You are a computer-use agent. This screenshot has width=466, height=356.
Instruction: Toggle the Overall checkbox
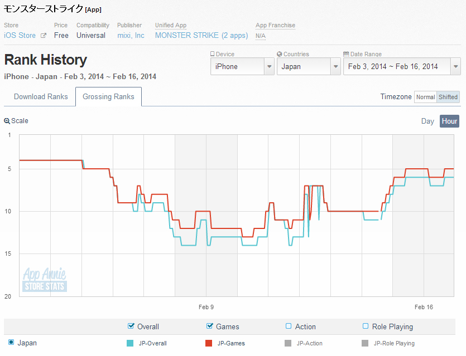point(131,326)
